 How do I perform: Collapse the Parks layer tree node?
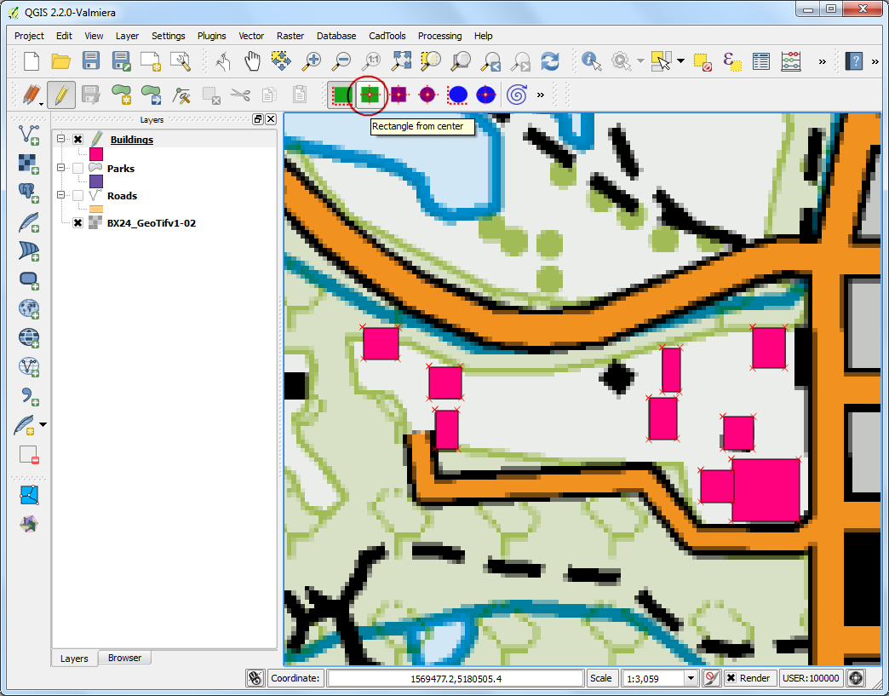pyautogui.click(x=60, y=168)
